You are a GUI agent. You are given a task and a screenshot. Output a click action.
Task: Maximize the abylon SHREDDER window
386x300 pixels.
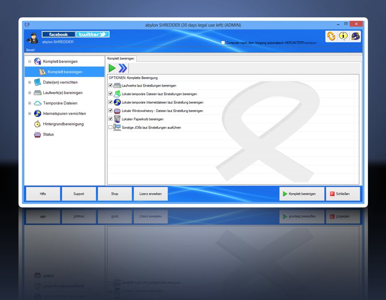(x=346, y=24)
